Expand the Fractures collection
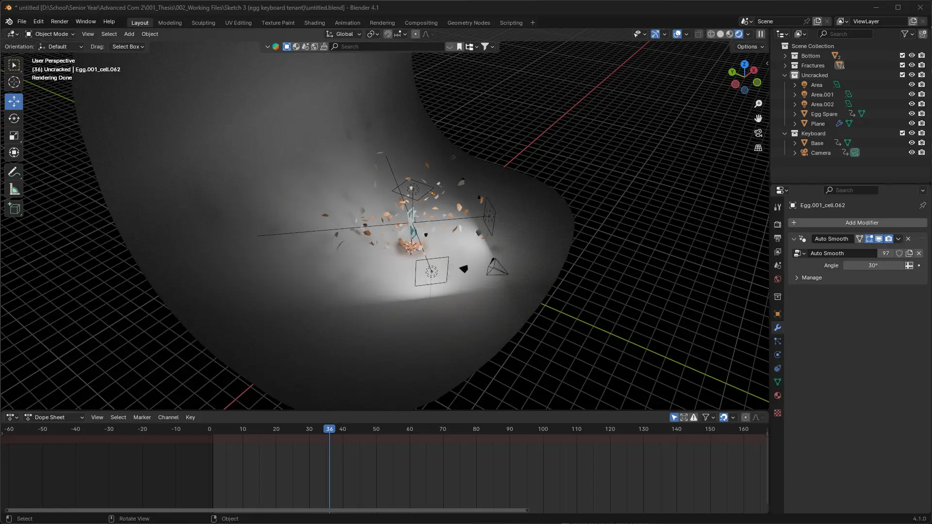 pos(785,65)
